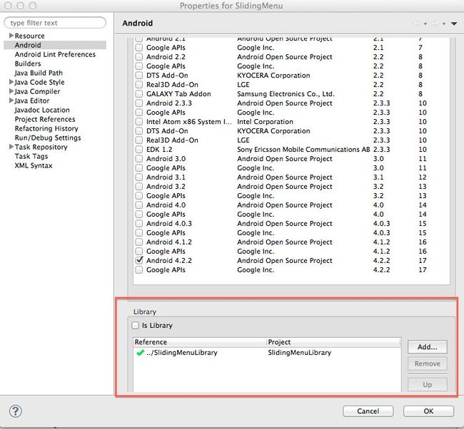Click the Intel Corporation vendor cell
This screenshot has width=464, height=429.
click(265, 122)
